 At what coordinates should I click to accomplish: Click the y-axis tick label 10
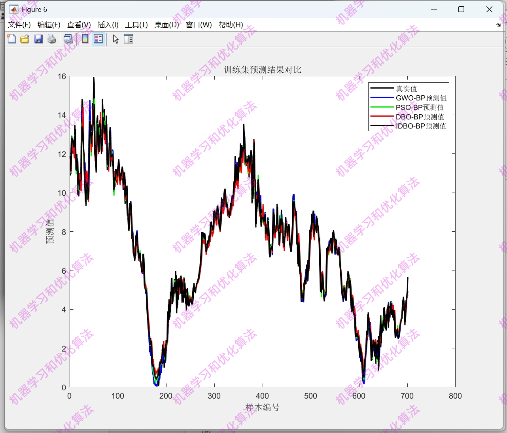[x=62, y=193]
